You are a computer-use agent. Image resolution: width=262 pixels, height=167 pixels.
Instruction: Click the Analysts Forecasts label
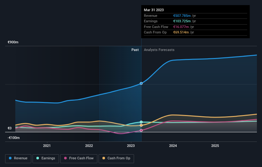[x=159, y=50]
